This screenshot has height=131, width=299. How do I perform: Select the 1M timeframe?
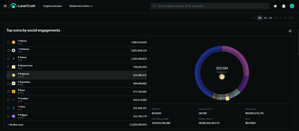click(x=265, y=18)
